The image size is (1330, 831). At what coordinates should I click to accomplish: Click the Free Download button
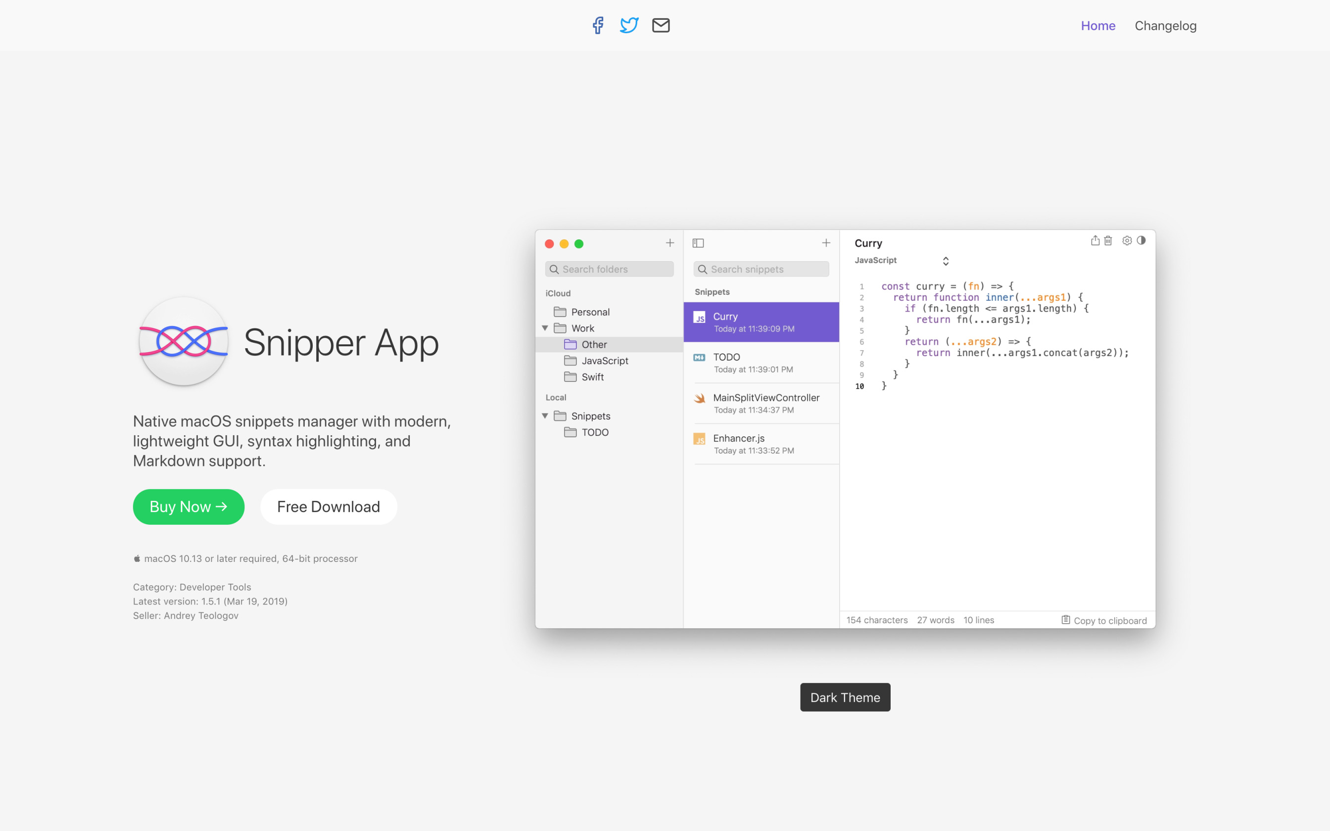[328, 507]
